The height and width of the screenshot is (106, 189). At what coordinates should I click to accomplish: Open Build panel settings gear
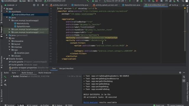[180, 73]
